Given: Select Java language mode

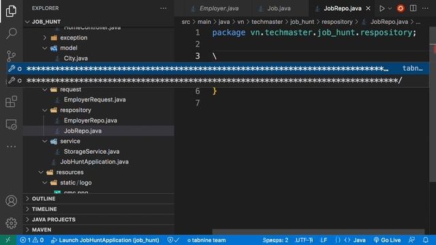Looking at the screenshot, I should click(x=359, y=240).
